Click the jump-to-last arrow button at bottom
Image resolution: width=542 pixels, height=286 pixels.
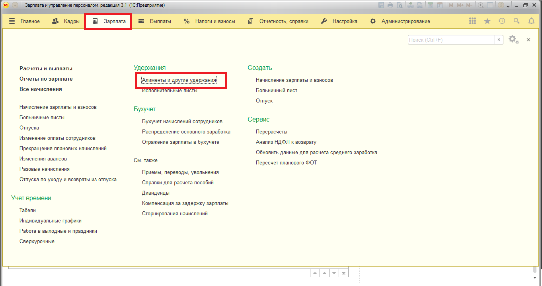coord(344,273)
